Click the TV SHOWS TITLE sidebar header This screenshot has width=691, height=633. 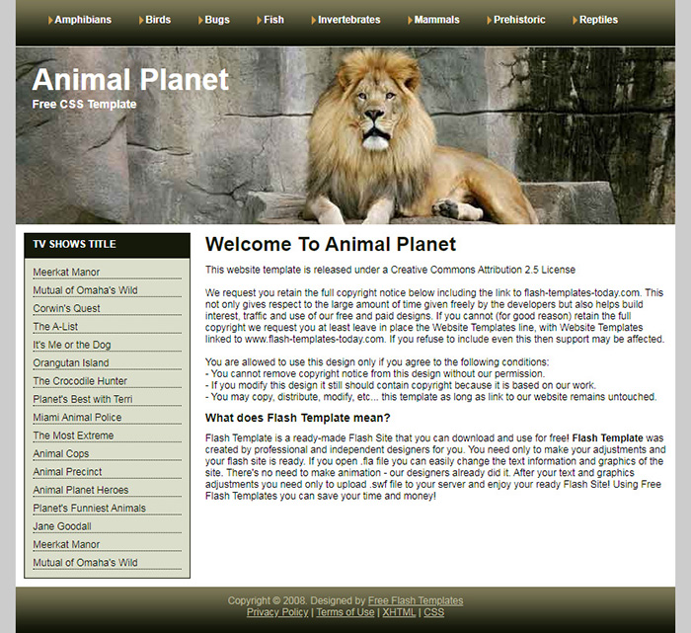(x=107, y=245)
